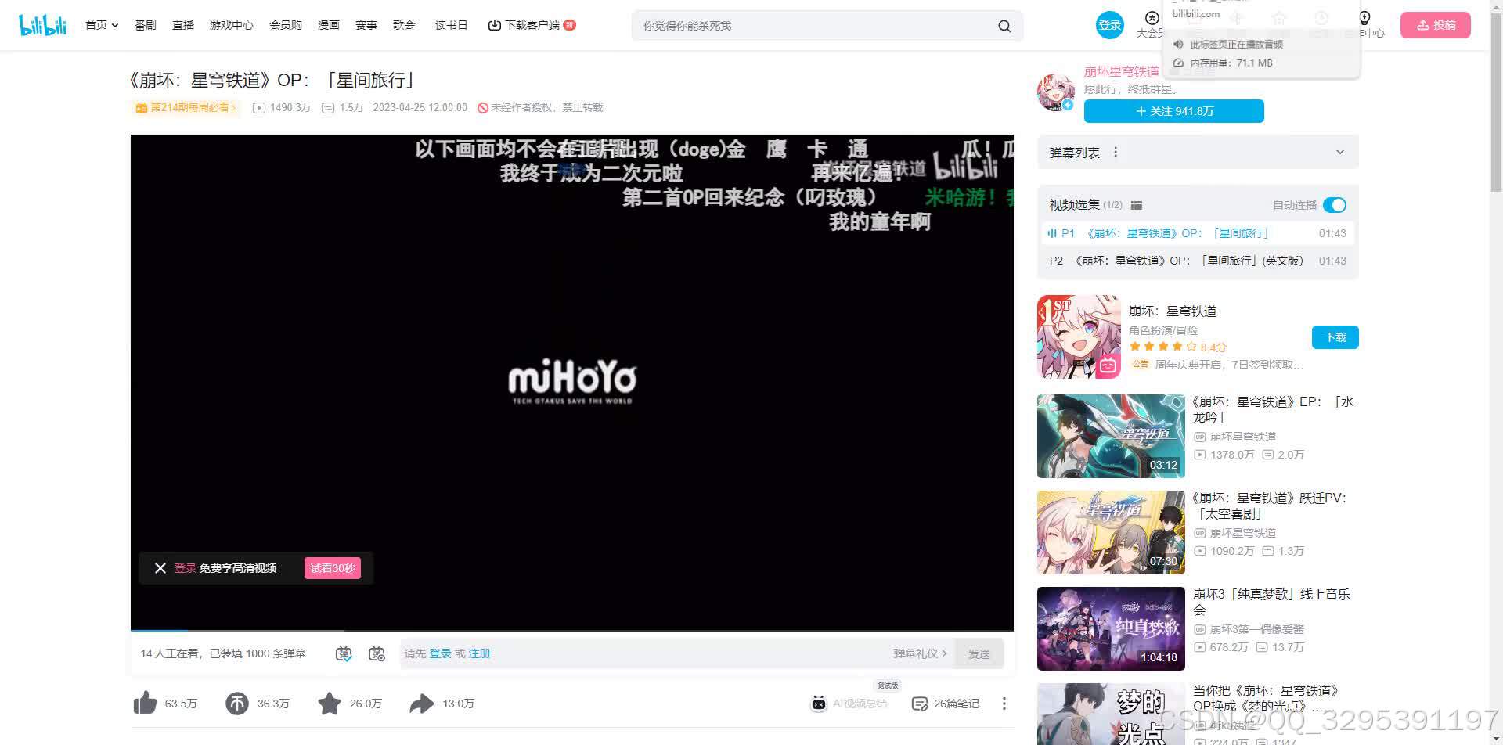
Task: Open the 崩坏：星穹铁道 game card image
Action: point(1079,337)
